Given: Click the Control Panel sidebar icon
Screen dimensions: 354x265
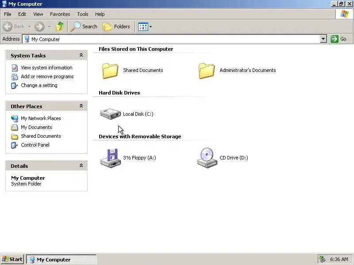Looking at the screenshot, I should click(15, 145).
